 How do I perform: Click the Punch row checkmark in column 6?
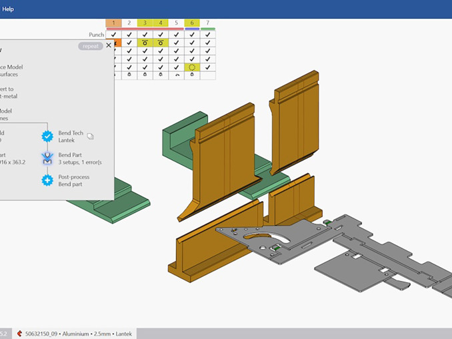coord(192,35)
